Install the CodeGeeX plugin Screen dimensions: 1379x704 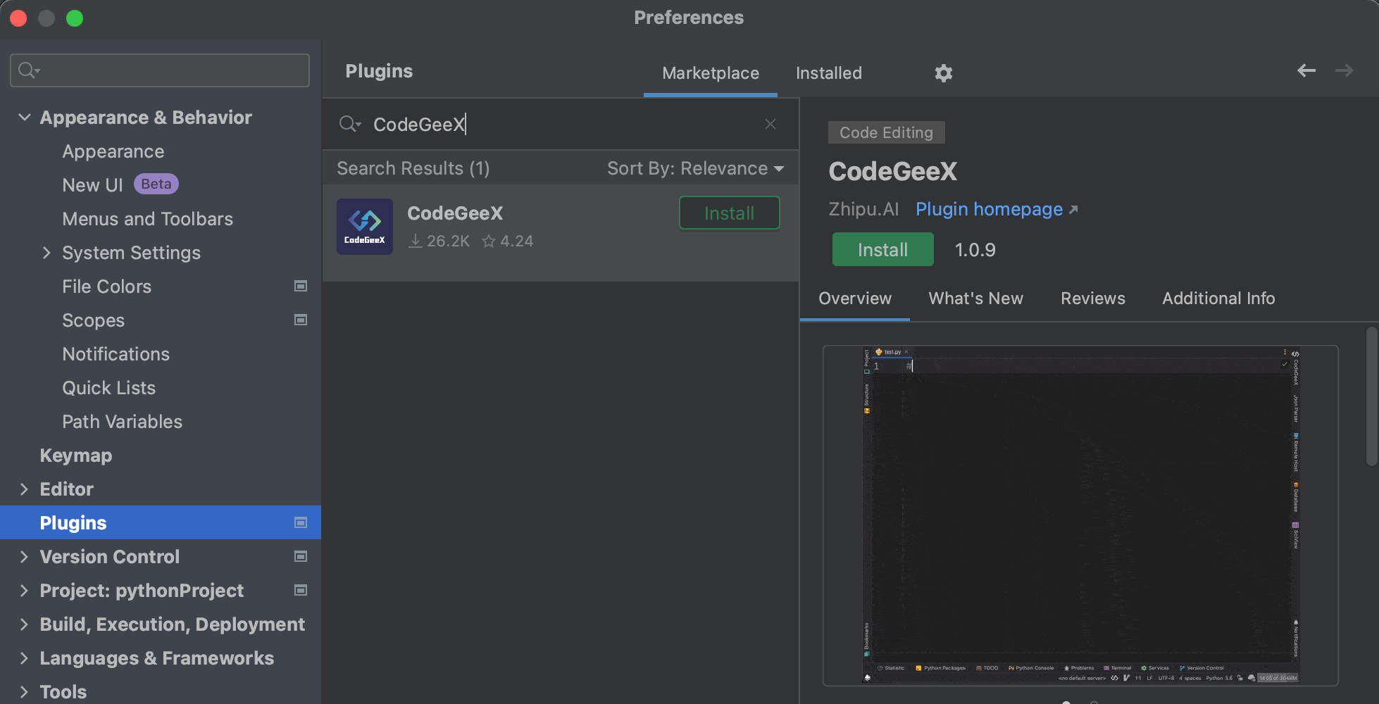point(882,249)
